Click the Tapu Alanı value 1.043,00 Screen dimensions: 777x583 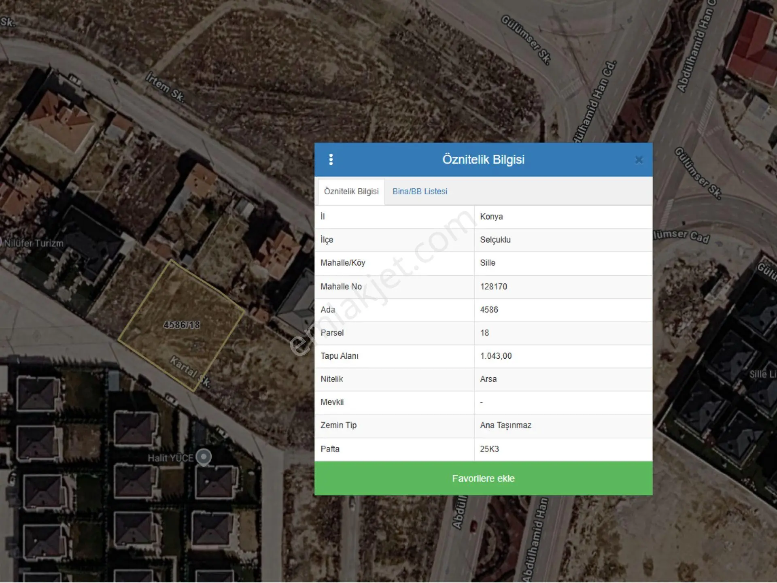pos(496,356)
